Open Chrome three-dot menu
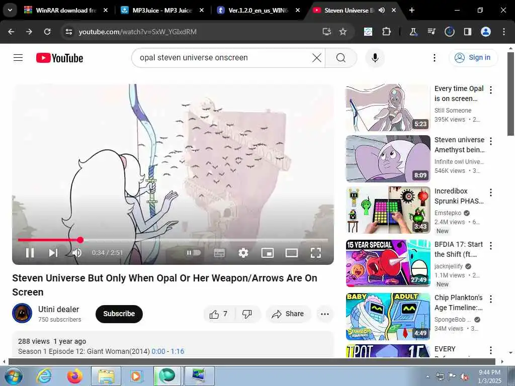Screen dimensions: 515x386 (x=504, y=32)
